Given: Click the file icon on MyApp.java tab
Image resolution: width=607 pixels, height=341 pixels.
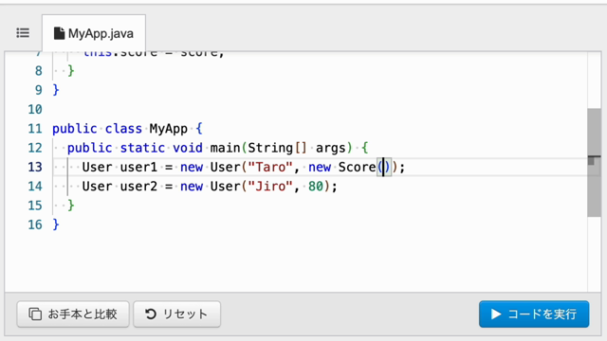Looking at the screenshot, I should pyautogui.click(x=59, y=33).
